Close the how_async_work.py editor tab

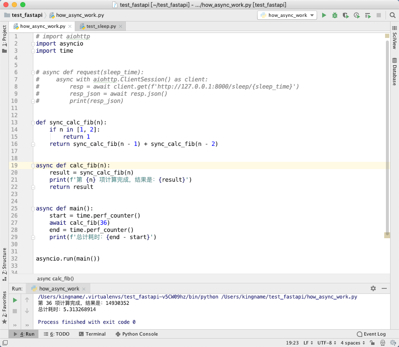click(x=70, y=26)
